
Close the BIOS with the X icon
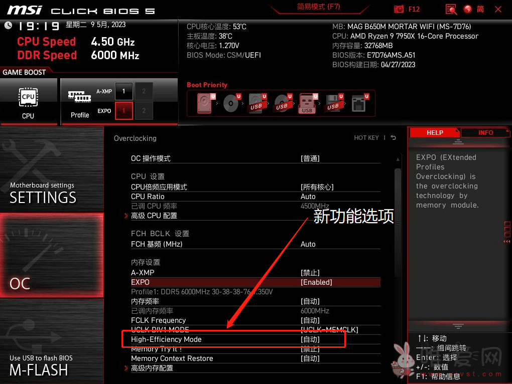[498, 9]
